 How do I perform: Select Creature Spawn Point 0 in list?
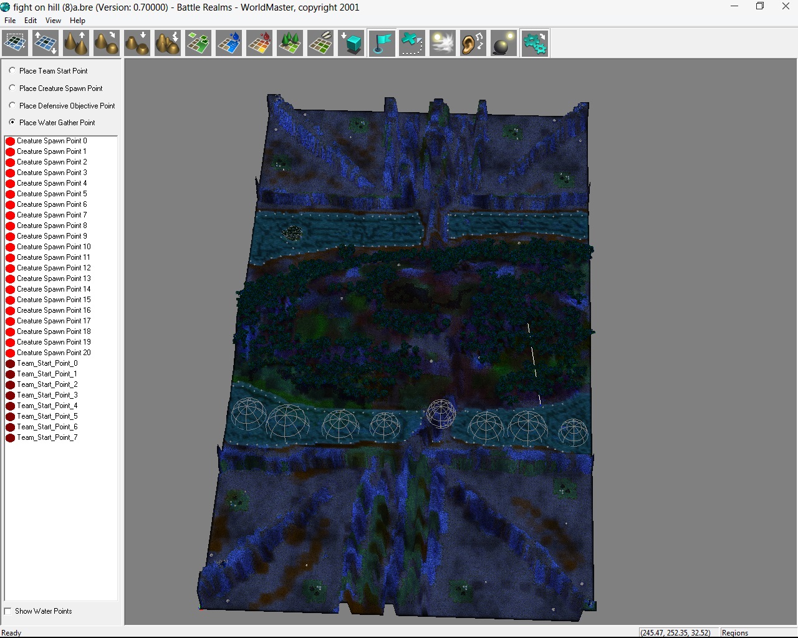coord(47,141)
